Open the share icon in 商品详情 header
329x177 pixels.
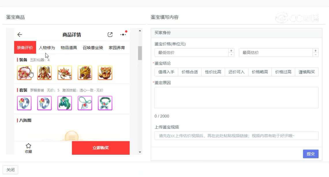click(x=110, y=35)
